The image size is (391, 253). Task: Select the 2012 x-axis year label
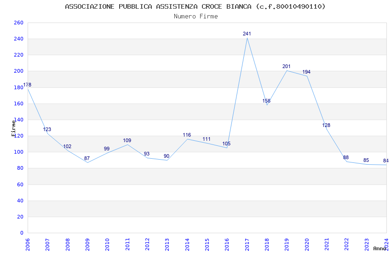[x=147, y=244]
